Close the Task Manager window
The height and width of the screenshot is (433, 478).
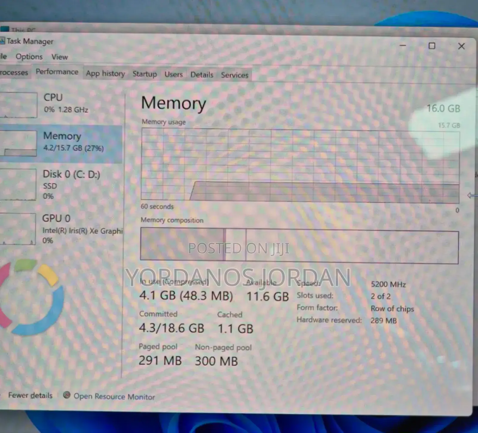pos(461,46)
